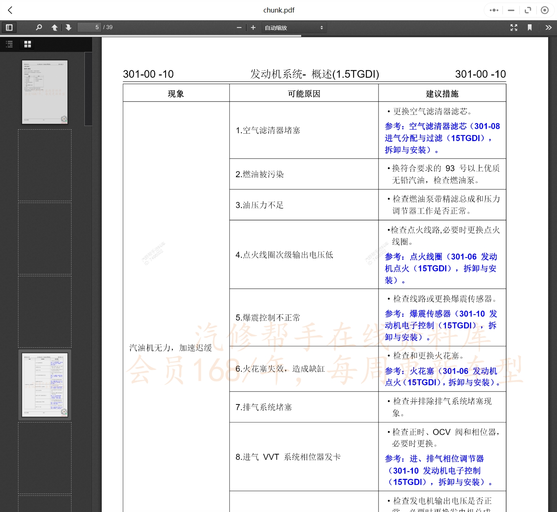The height and width of the screenshot is (512, 557).
Task: Click the expand window icon
Action: (528, 10)
